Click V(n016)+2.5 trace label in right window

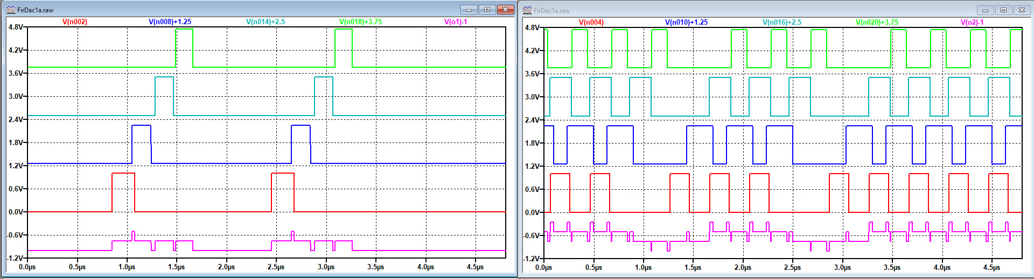[782, 23]
